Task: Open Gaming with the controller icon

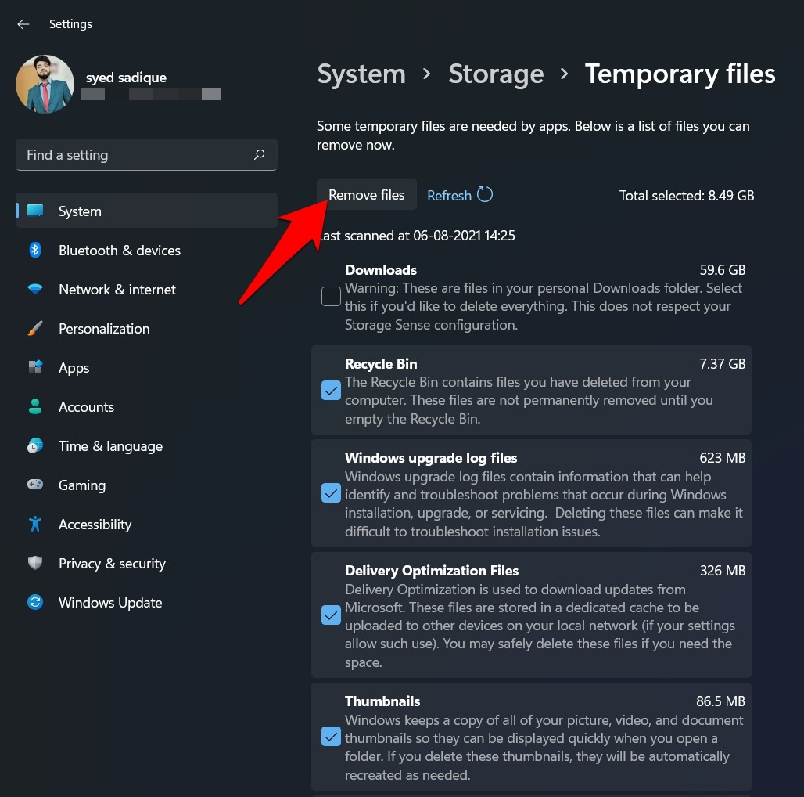Action: pos(35,485)
